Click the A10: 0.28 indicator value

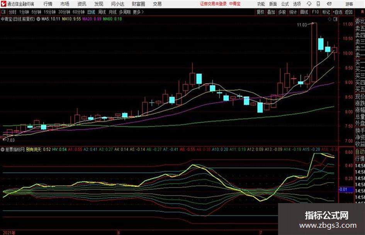[x=220, y=149]
